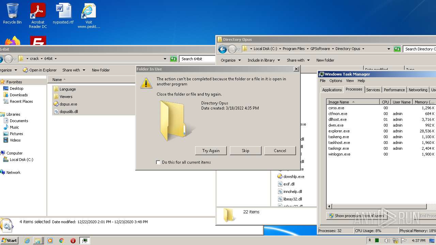This screenshot has width=436, height=245.
Task: Cancel the Folder In Use dialog
Action: coord(280,151)
